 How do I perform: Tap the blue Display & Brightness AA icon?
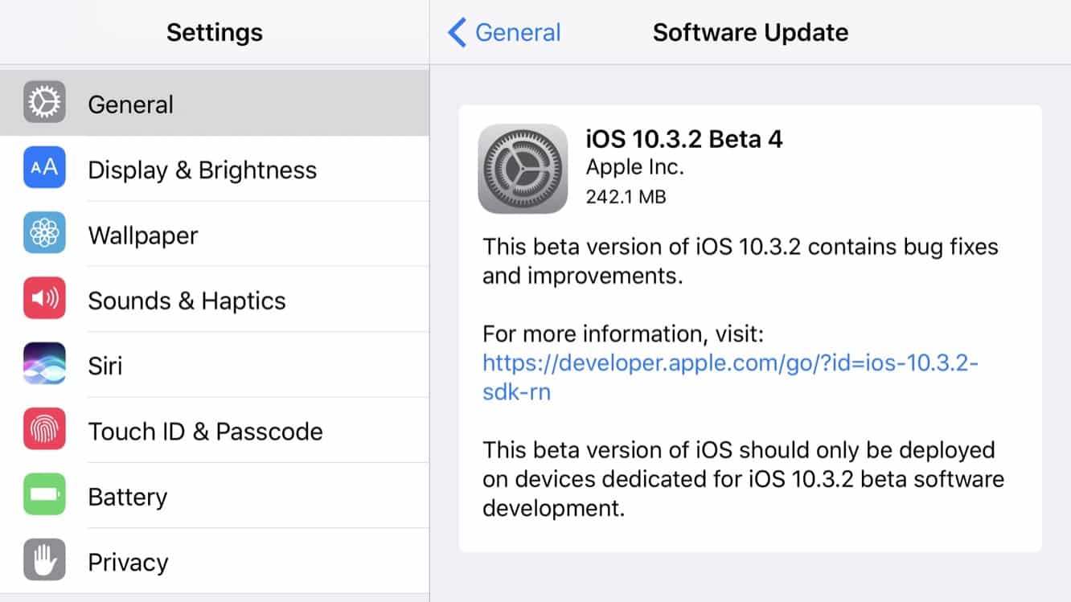(44, 167)
